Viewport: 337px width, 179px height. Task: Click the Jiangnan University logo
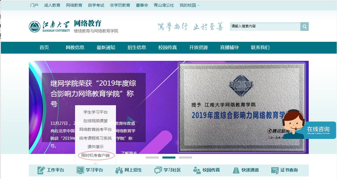point(35,27)
